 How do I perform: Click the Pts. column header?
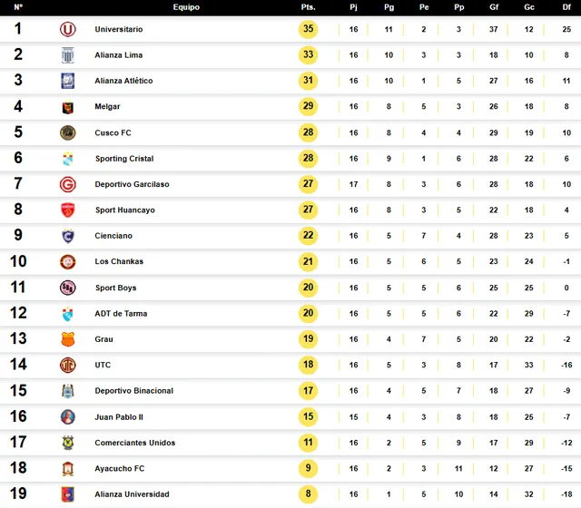tap(308, 7)
